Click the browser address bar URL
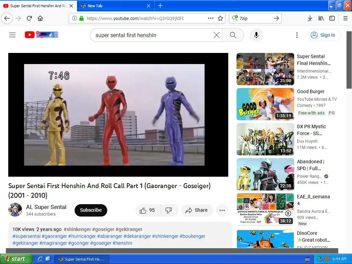 [135, 19]
